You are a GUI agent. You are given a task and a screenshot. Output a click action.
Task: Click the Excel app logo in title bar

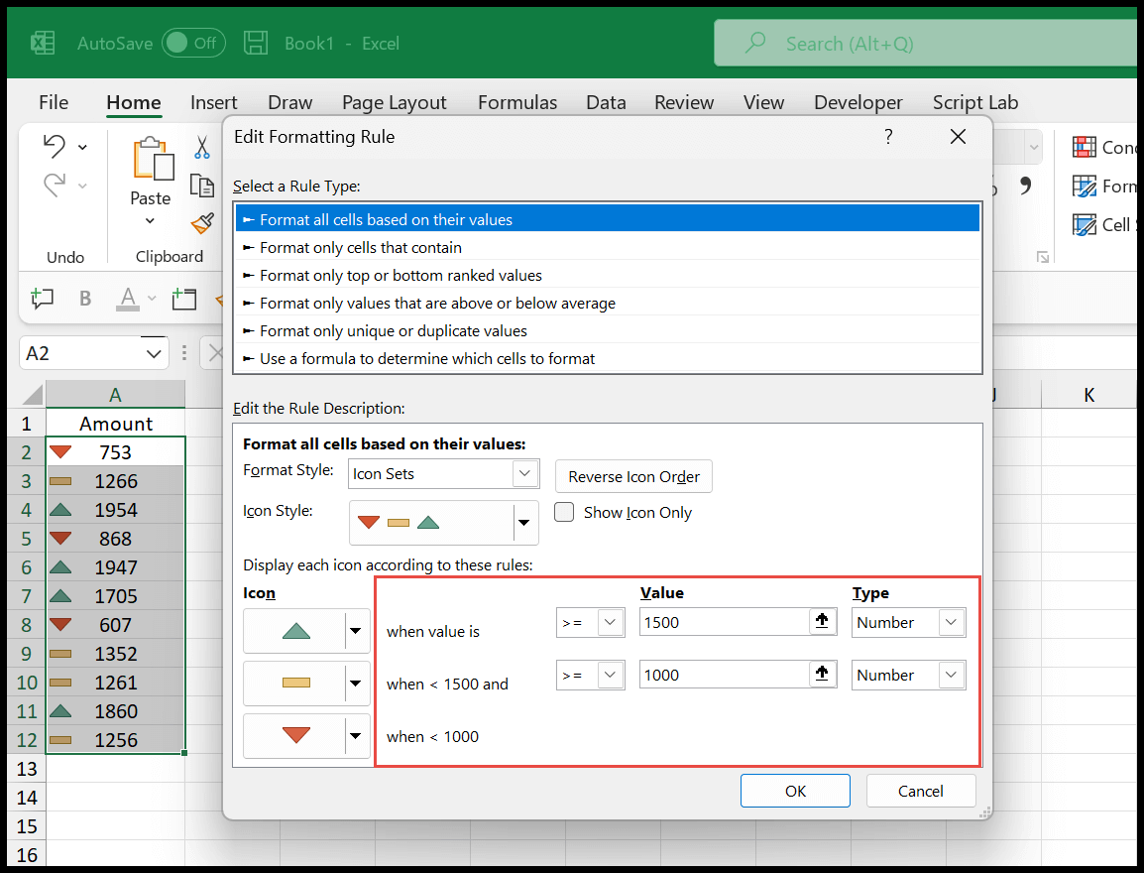pos(43,43)
